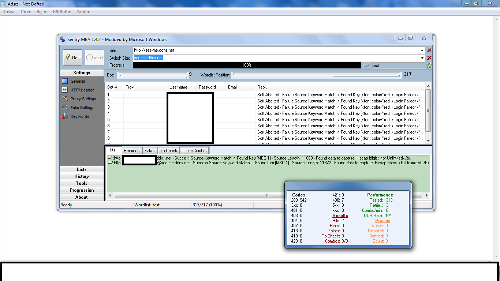Switch to the Redirects tab
Screen dimensions: 500x281
click(132, 151)
